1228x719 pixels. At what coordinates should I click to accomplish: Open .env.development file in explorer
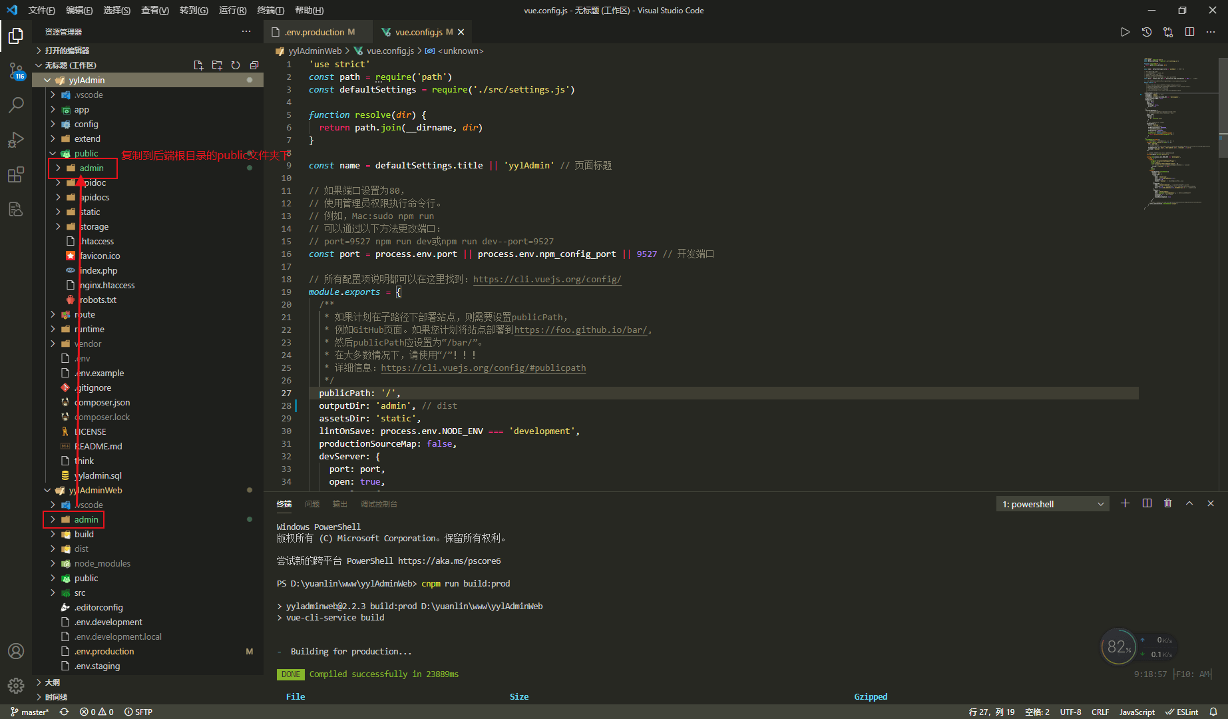108,622
